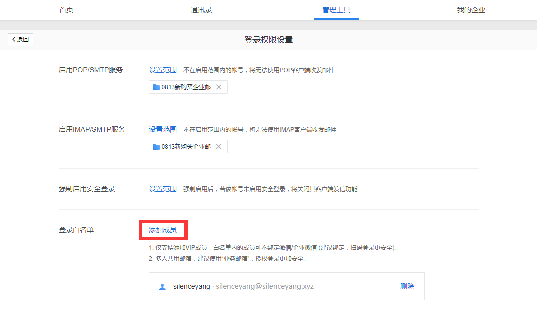This screenshot has height=328, width=537.
Task: Go to the 我的企业 tab
Action: [471, 10]
